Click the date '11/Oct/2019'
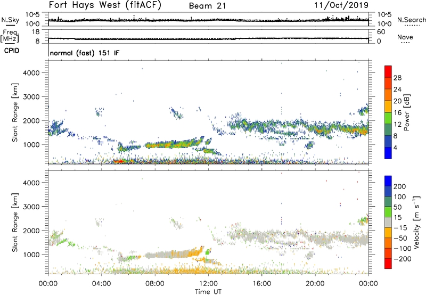This screenshot has width=426, height=295. (x=341, y=5)
